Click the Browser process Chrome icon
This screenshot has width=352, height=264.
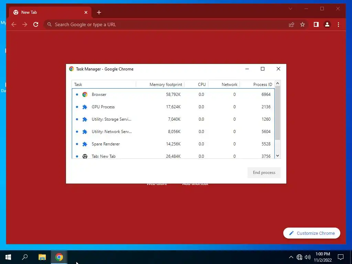tap(85, 95)
